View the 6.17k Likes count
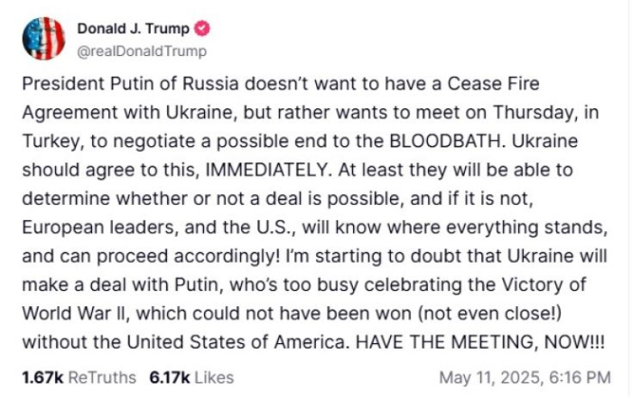The height and width of the screenshot is (400, 632). coord(170,377)
